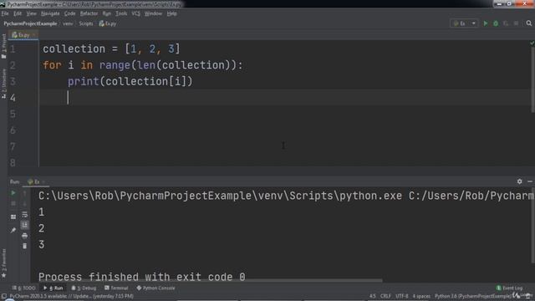535x301 pixels.
Task: Open the Favorites tool window sidebar
Action: (3, 263)
